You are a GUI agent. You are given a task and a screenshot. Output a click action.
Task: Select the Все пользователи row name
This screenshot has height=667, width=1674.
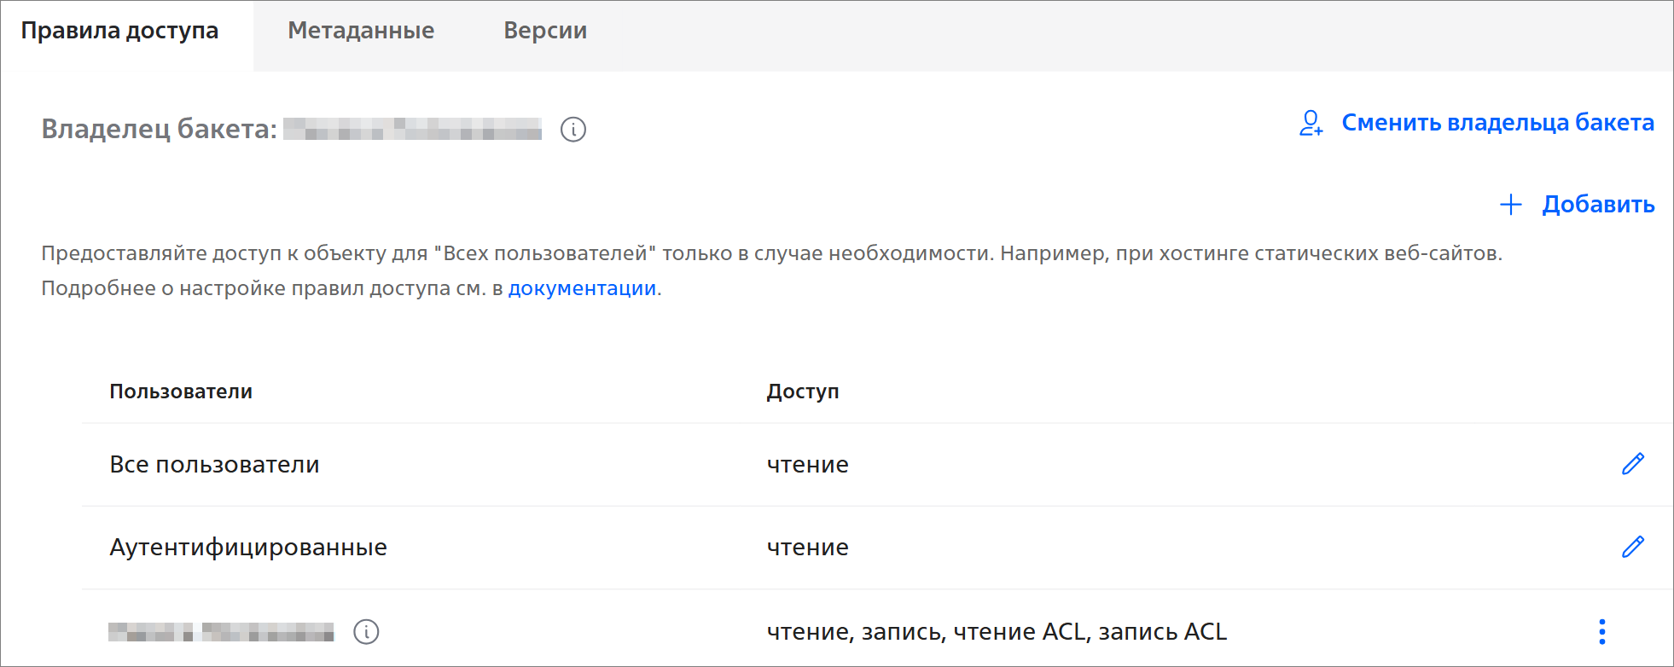214,465
